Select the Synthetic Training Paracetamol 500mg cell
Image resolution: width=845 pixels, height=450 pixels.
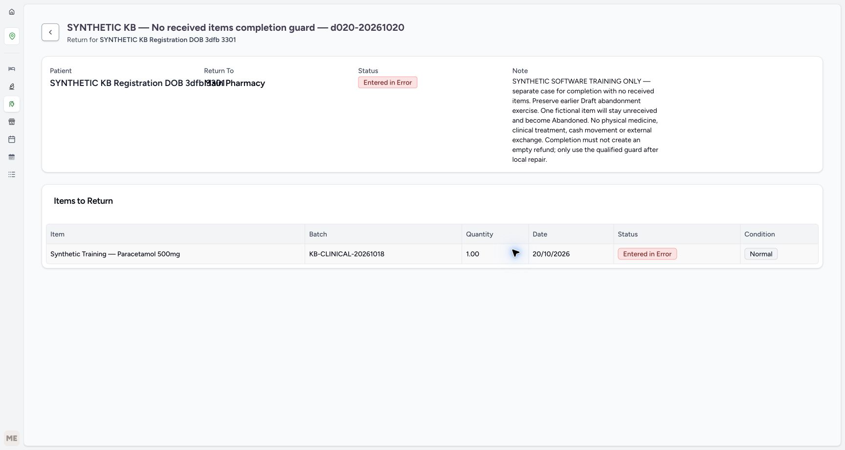[x=176, y=254]
